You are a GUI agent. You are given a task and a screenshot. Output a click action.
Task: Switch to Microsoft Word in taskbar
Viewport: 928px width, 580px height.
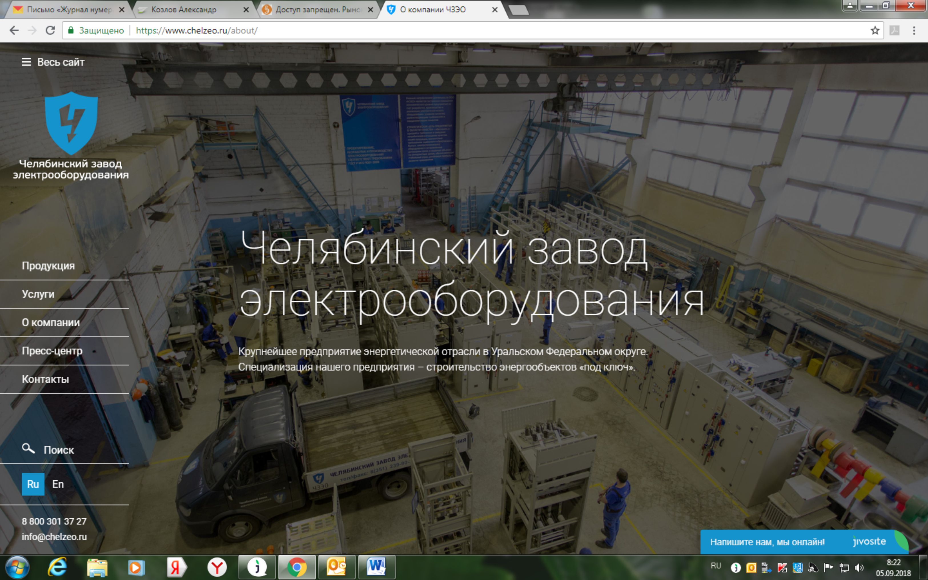pos(377,567)
